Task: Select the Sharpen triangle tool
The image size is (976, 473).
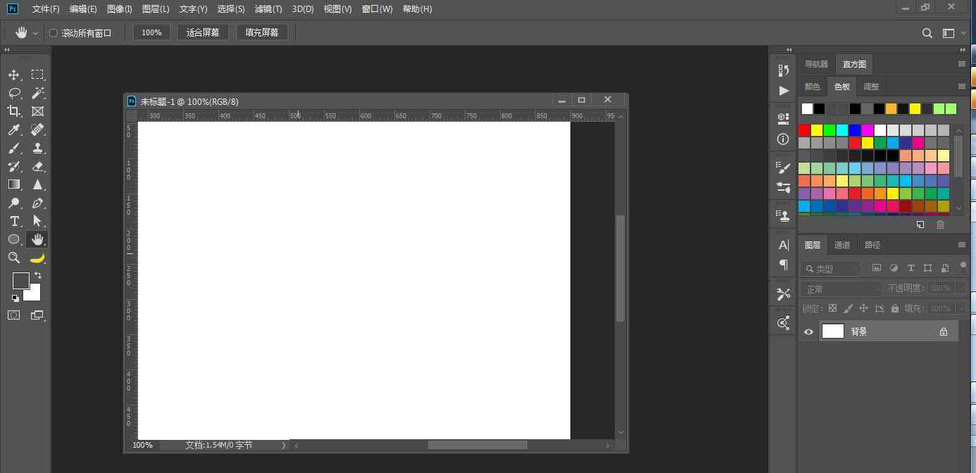Action: (x=37, y=184)
